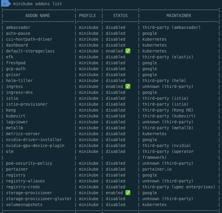This screenshot has width=222, height=213.
Task: Click the 'third-party (elastic)' maintainer
Action: [x=168, y=57]
